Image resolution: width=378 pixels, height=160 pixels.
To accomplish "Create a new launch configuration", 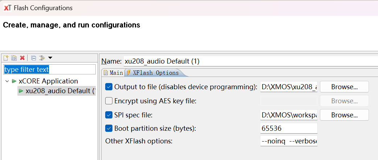I will [6, 58].
